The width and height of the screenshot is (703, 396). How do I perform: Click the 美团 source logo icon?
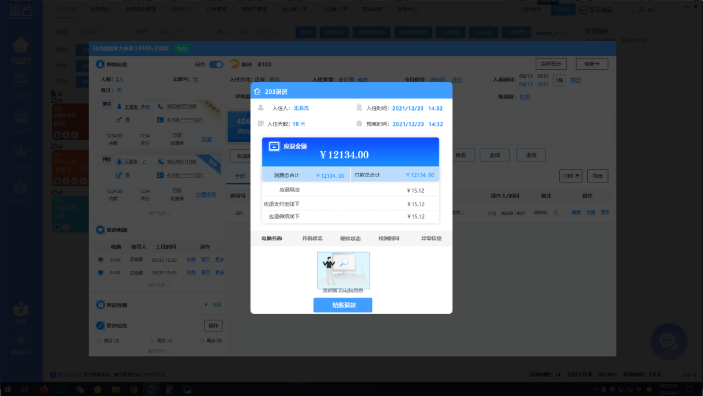point(234,64)
